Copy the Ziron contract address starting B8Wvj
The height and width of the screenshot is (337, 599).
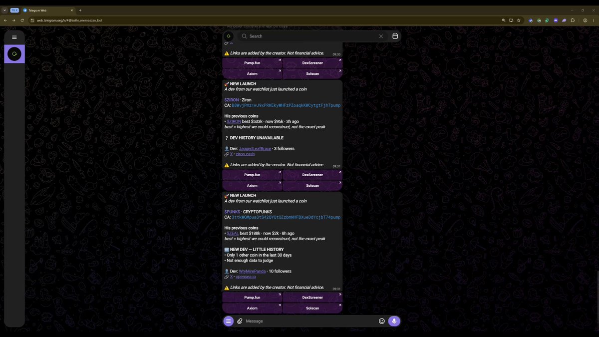[286, 105]
